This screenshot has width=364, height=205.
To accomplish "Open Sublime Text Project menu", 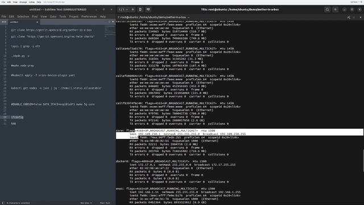I will (73, 17).
